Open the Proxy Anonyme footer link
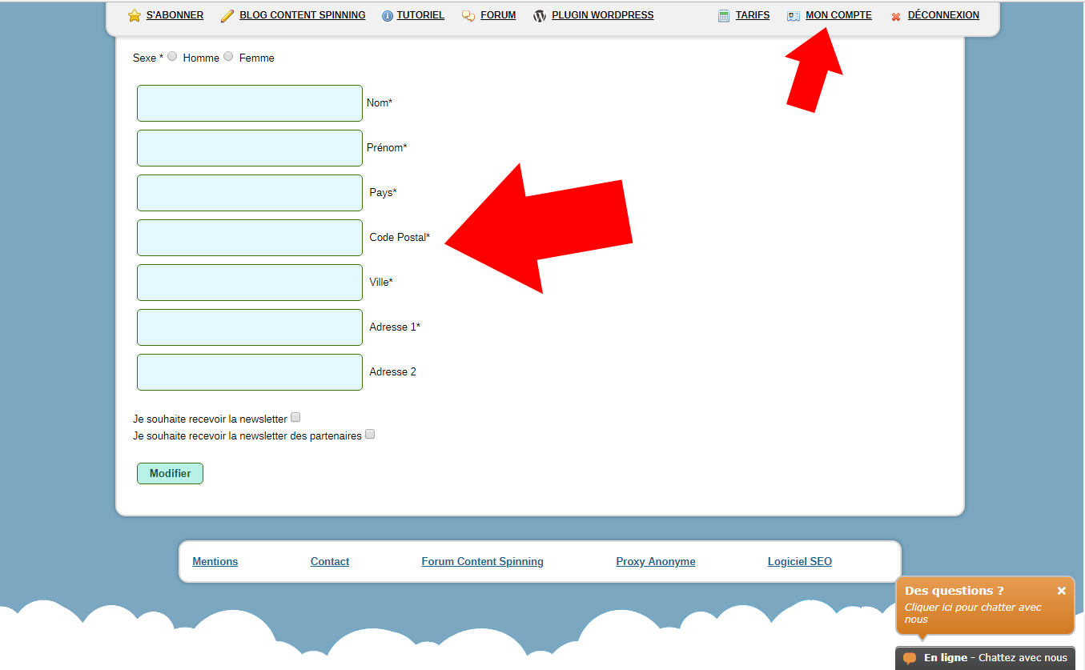 coord(656,562)
